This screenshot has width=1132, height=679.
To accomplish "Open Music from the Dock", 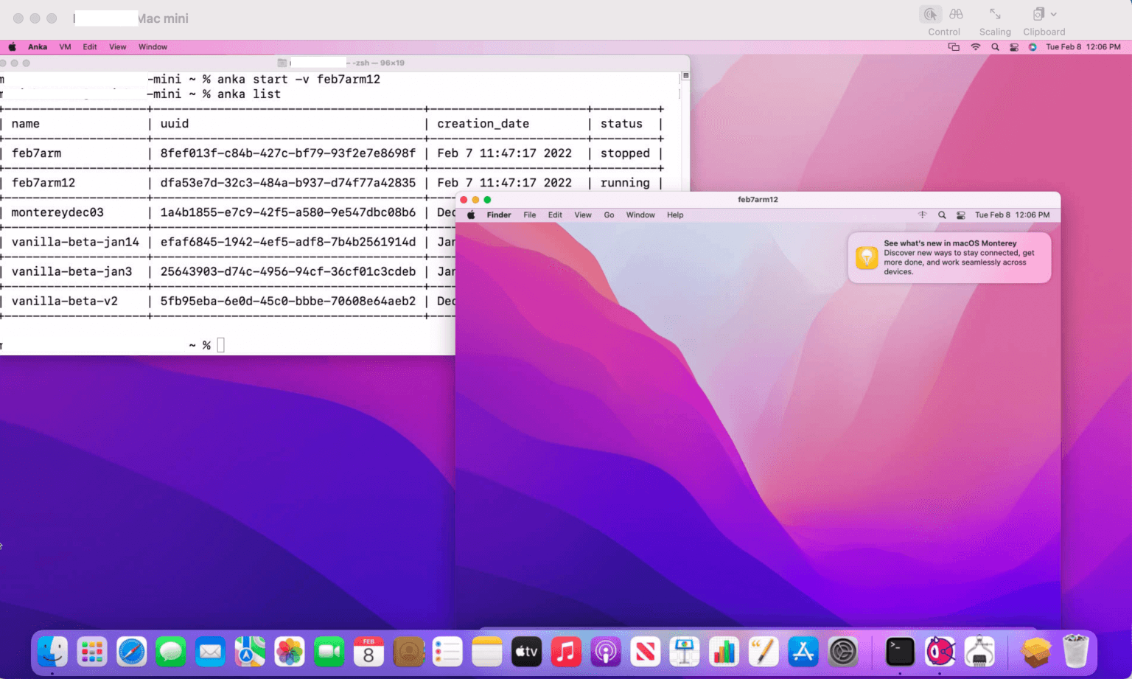I will [566, 652].
